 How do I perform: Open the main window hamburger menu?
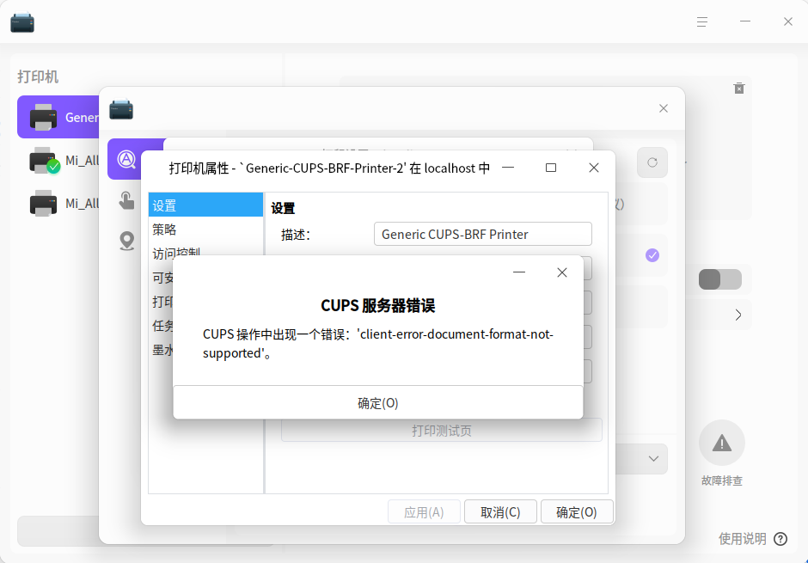pos(702,21)
